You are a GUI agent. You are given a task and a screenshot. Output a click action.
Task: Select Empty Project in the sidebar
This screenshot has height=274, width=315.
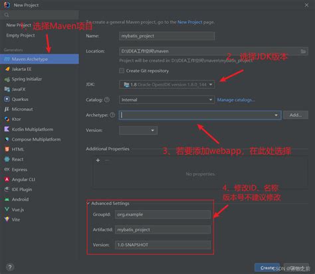[x=21, y=35]
